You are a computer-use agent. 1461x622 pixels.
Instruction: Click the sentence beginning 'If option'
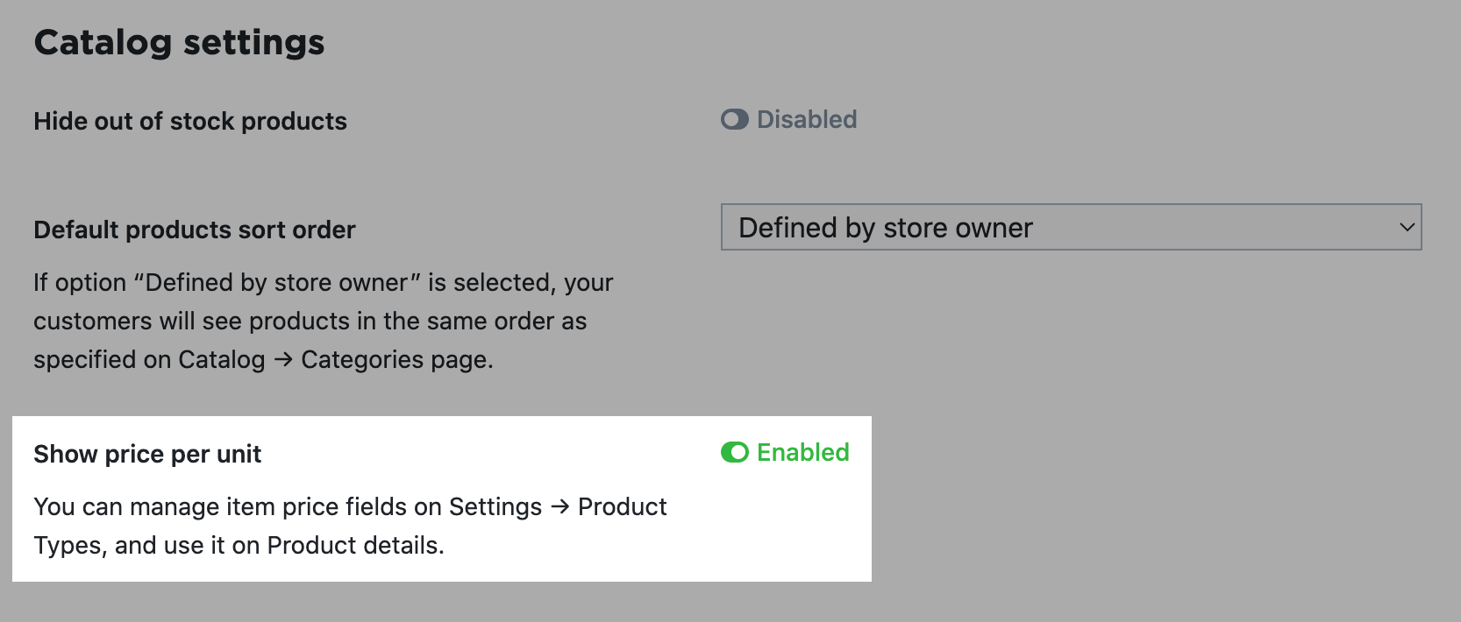(324, 321)
